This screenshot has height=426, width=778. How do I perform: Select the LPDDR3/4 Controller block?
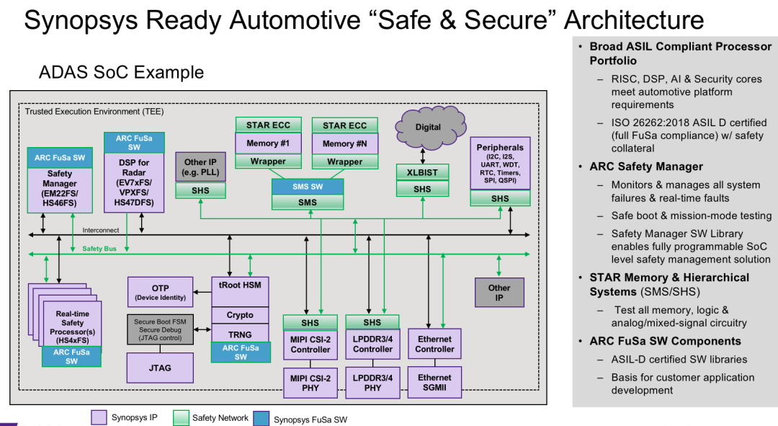tap(372, 344)
